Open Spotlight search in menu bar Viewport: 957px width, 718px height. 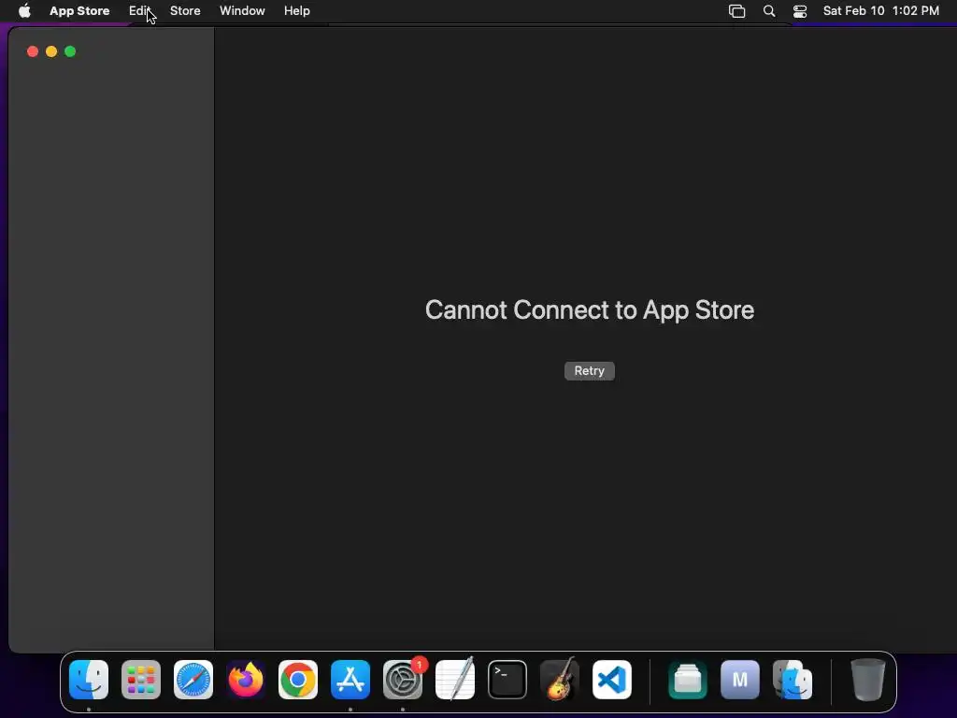pyautogui.click(x=769, y=11)
